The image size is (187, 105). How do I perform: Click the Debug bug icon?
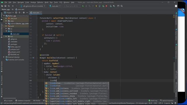86,6
